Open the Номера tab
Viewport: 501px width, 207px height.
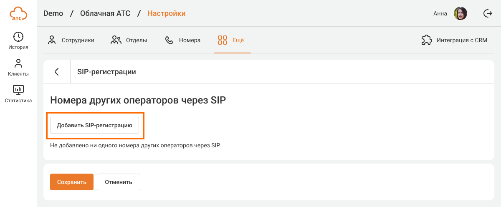coord(183,40)
